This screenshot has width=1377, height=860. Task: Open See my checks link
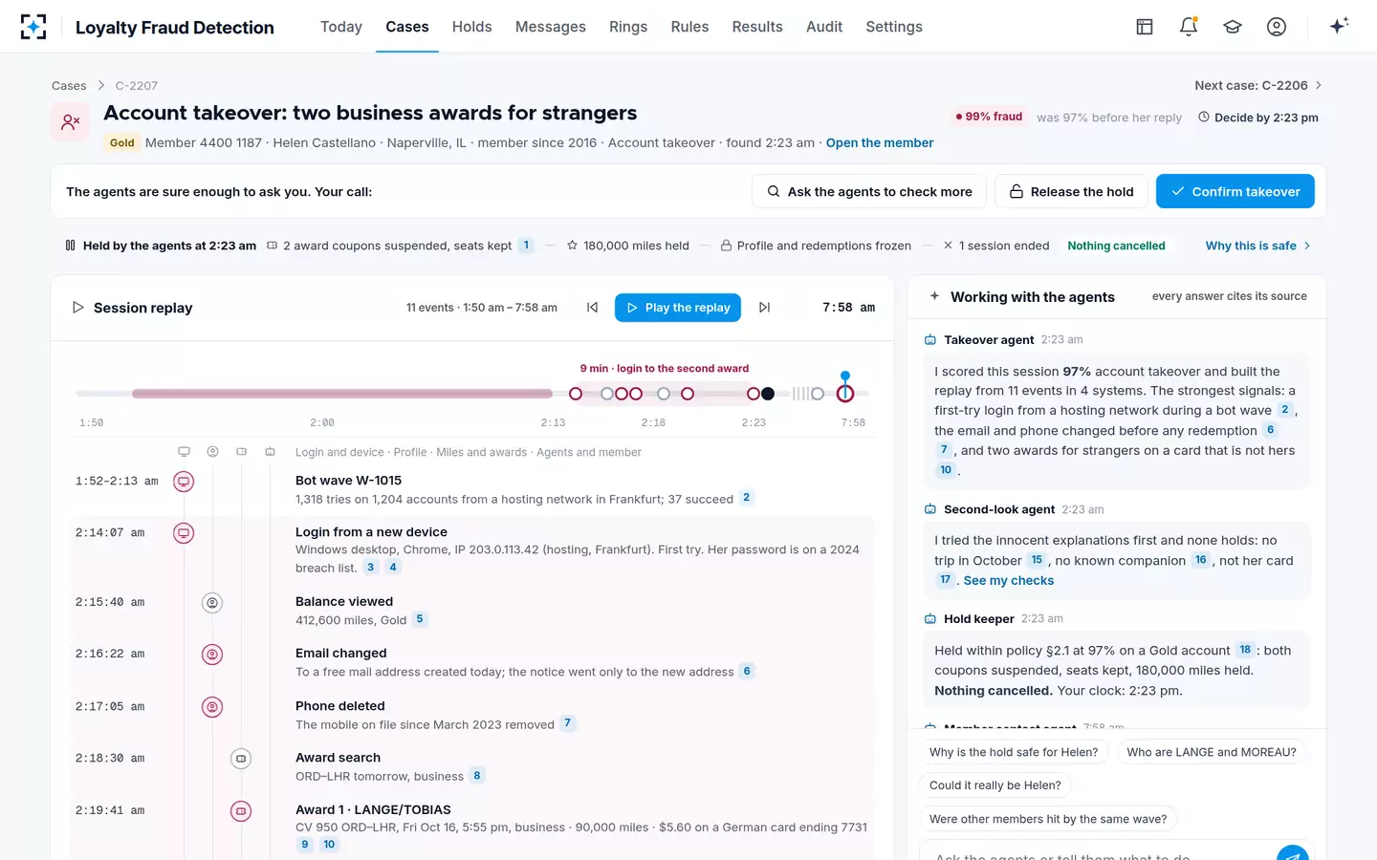[1009, 580]
